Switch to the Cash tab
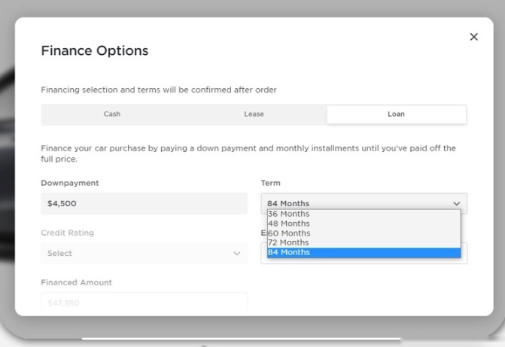The width and height of the screenshot is (505, 347). (112, 114)
